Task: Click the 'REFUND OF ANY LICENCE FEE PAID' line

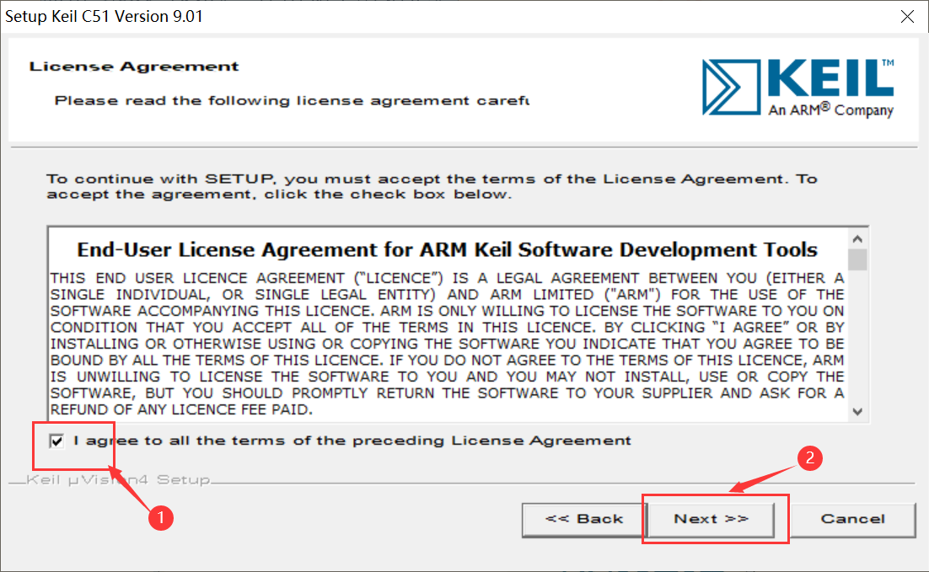Action: (181, 409)
